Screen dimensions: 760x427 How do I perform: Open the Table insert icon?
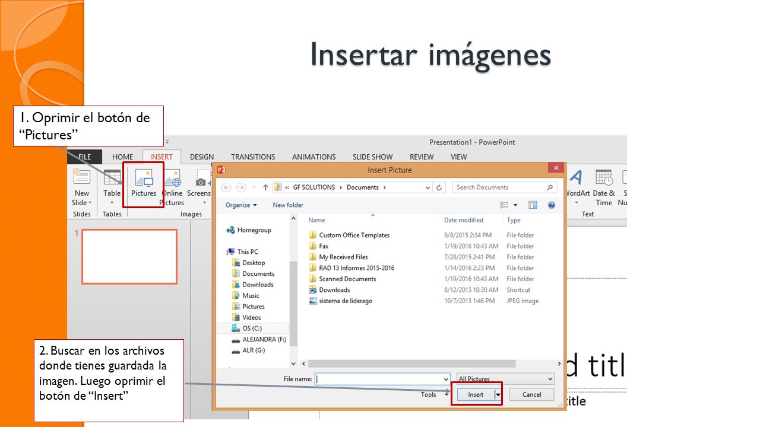[112, 177]
